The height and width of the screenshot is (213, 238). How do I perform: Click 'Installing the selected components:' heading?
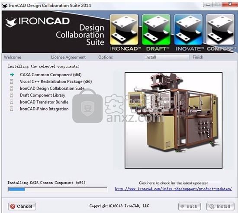(x=44, y=66)
